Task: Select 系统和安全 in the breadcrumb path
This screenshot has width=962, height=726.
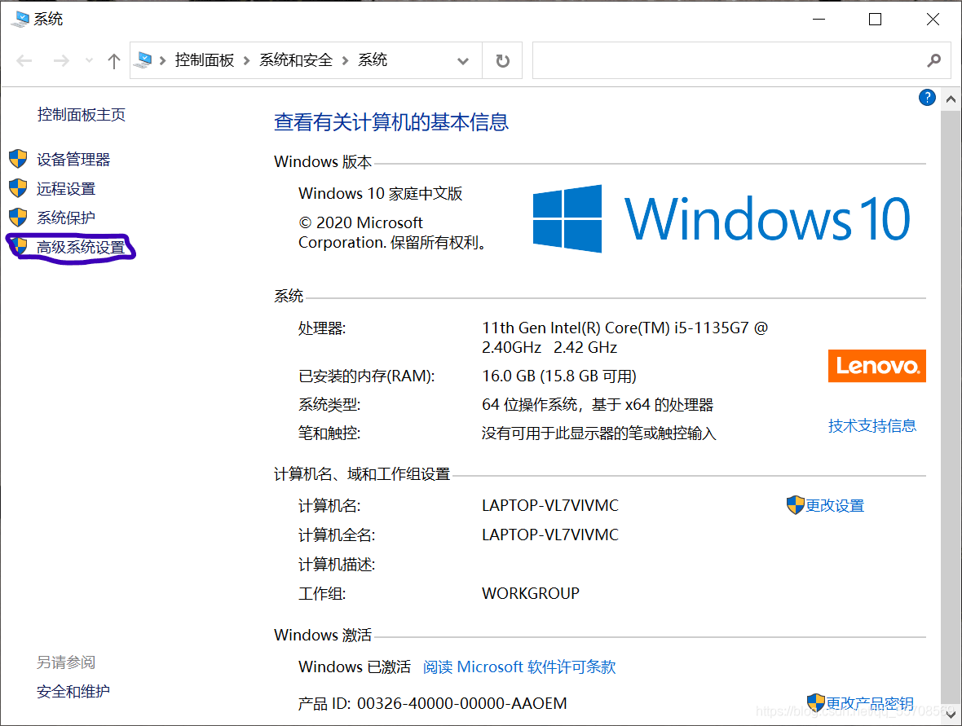Action: tap(296, 60)
